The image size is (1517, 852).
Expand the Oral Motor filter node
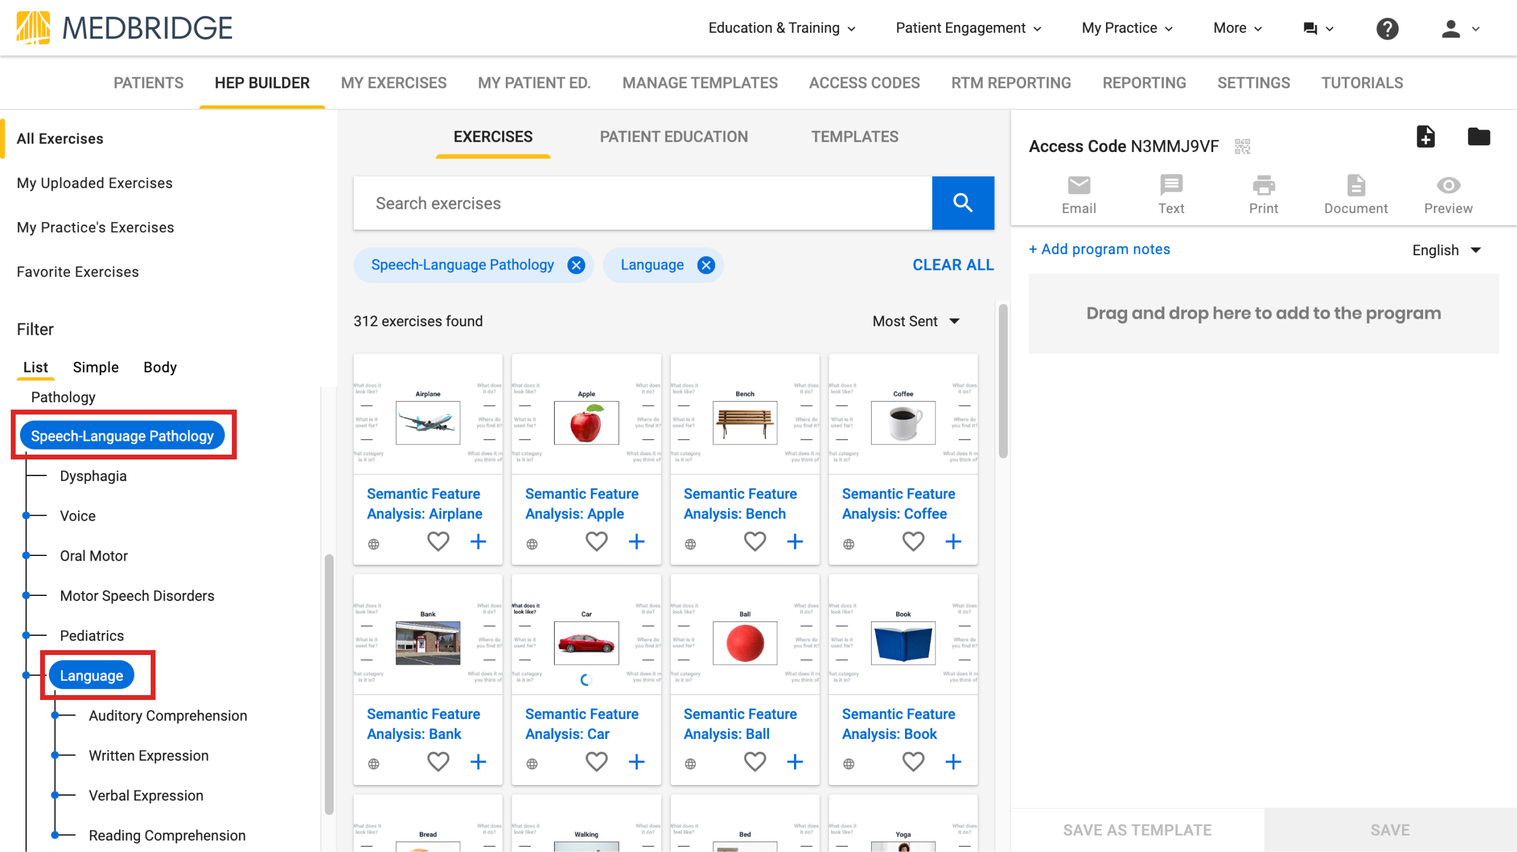(26, 556)
